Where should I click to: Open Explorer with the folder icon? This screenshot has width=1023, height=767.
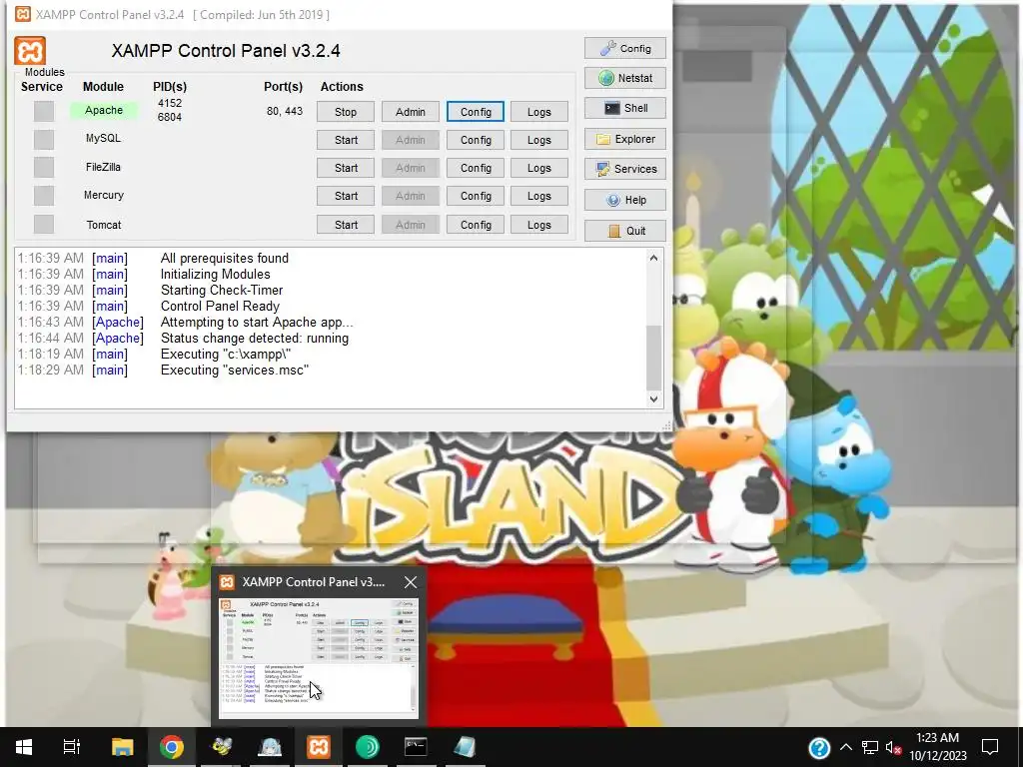coord(625,139)
